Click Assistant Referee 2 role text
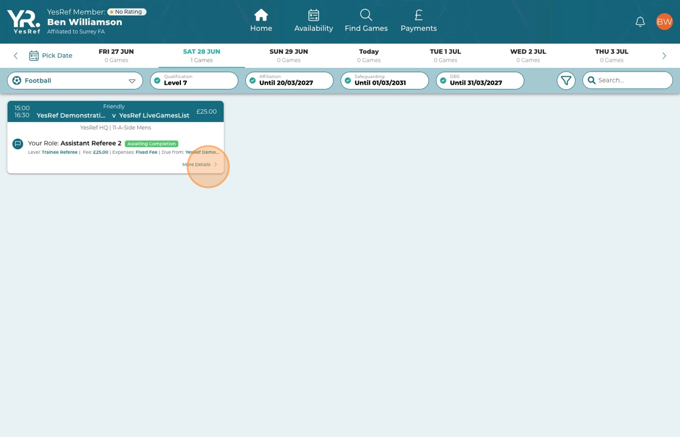This screenshot has width=680, height=437. (91, 144)
